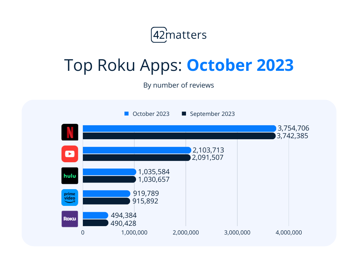Click the value 3,742,385

(293, 136)
